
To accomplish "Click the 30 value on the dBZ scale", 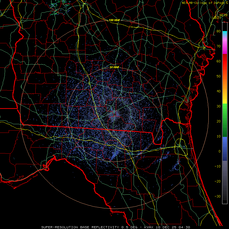I will 219,106.
